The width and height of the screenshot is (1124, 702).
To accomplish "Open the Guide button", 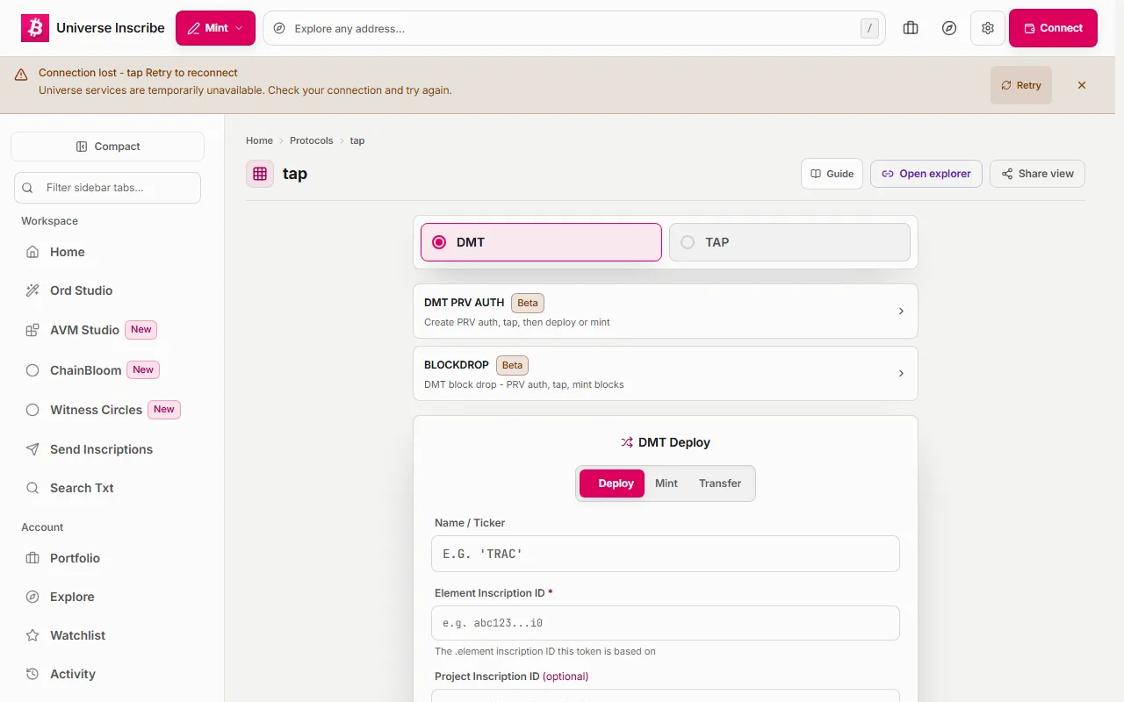I will click(x=832, y=174).
